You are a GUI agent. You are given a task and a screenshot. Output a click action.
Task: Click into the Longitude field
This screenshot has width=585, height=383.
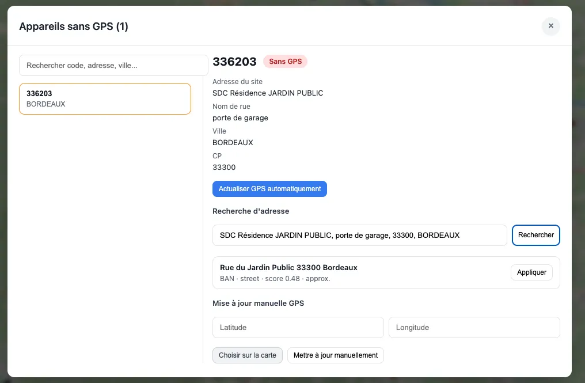[x=474, y=327]
